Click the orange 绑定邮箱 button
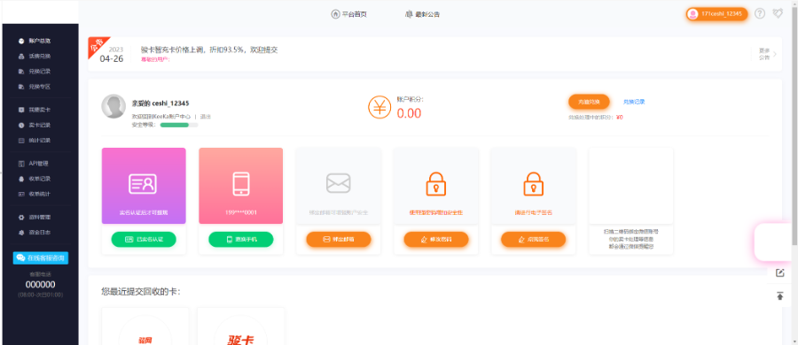The width and height of the screenshot is (798, 345). click(x=339, y=240)
